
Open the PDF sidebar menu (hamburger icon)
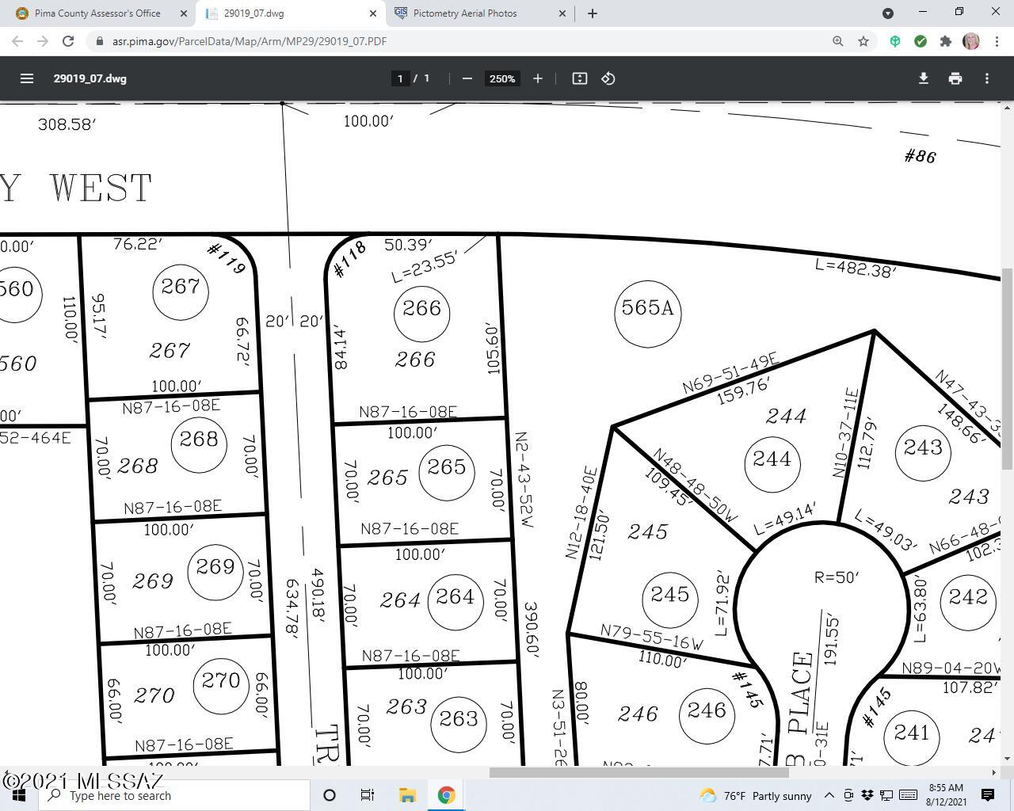point(27,78)
